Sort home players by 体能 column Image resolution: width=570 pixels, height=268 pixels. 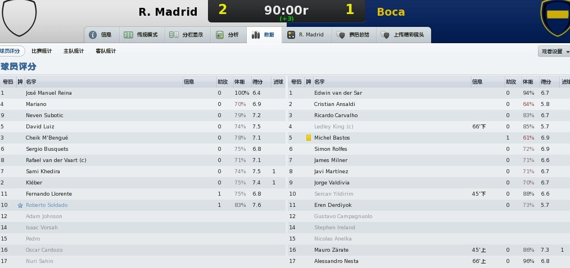click(x=242, y=82)
